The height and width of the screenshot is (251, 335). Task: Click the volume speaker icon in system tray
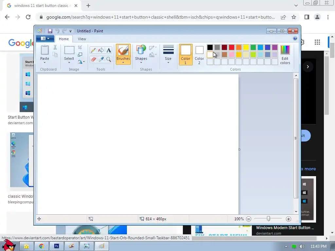coord(302,246)
